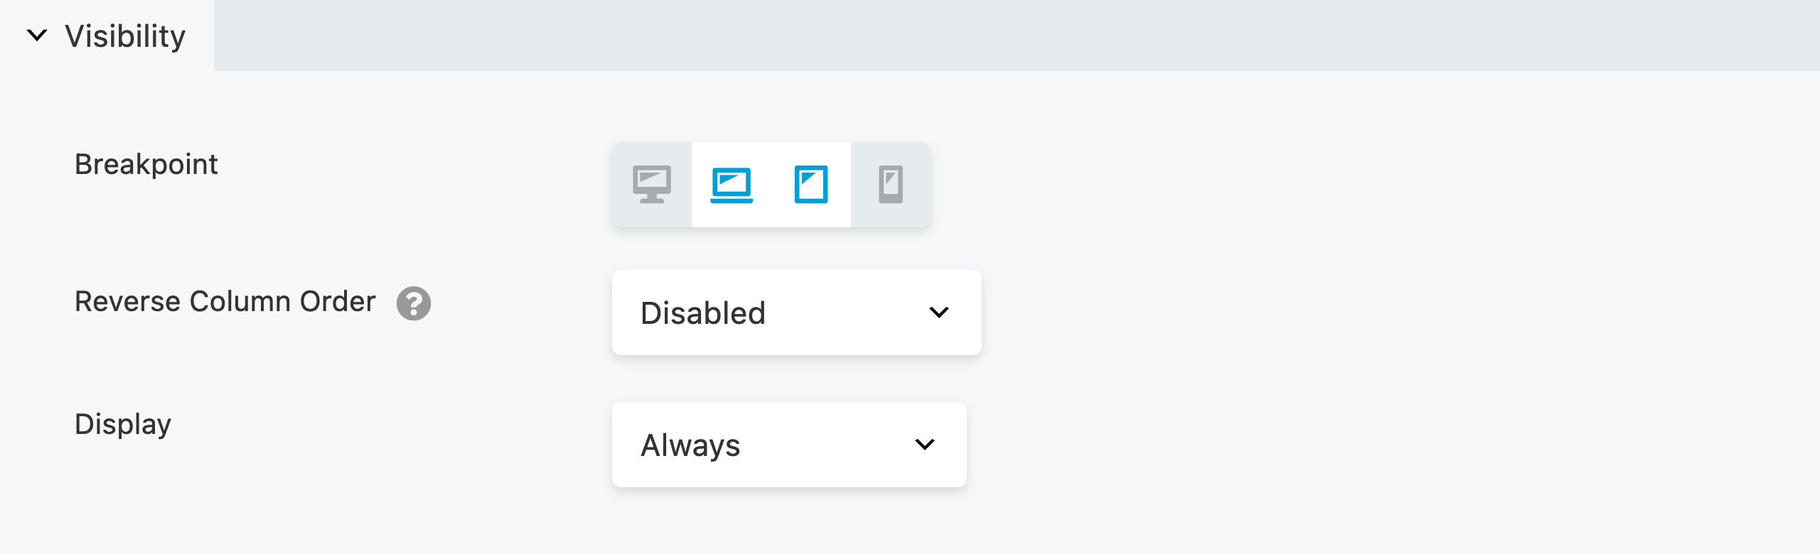The width and height of the screenshot is (1820, 554).
Task: Click the chevron on the Disabled dropdown
Action: pos(940,312)
